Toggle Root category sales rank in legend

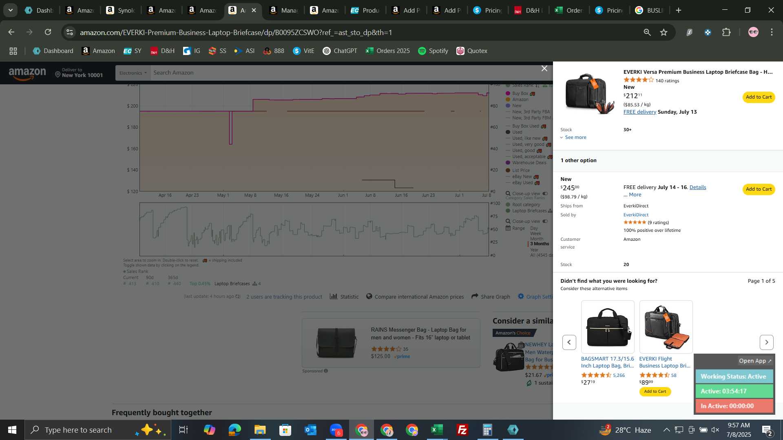click(x=523, y=205)
